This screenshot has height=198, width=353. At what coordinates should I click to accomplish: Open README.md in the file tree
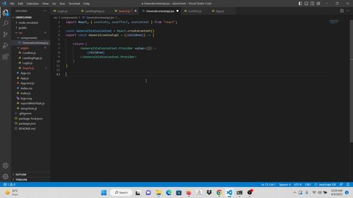click(x=27, y=129)
